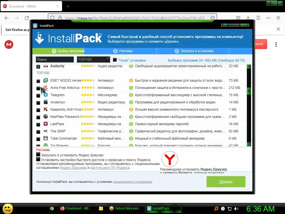Screen dimensions: 285x214
Task: Toggle the Total Commander checkbox
Action: coord(38,139)
